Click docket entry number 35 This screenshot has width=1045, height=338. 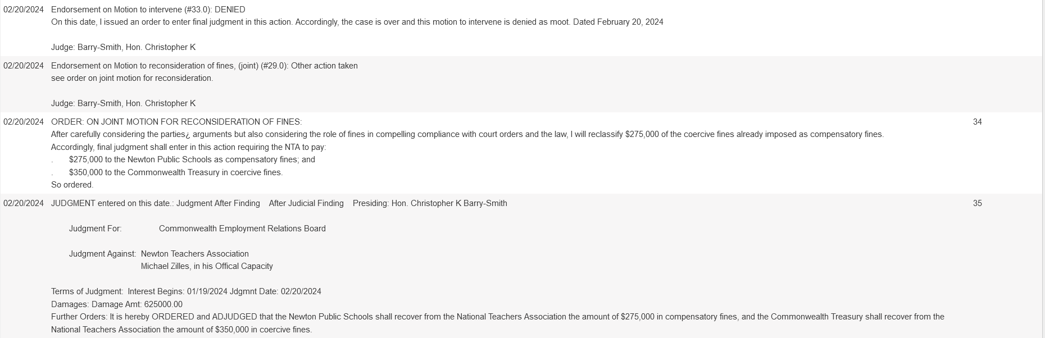(x=977, y=203)
